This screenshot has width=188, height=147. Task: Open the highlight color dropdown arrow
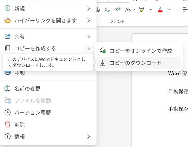(151, 10)
